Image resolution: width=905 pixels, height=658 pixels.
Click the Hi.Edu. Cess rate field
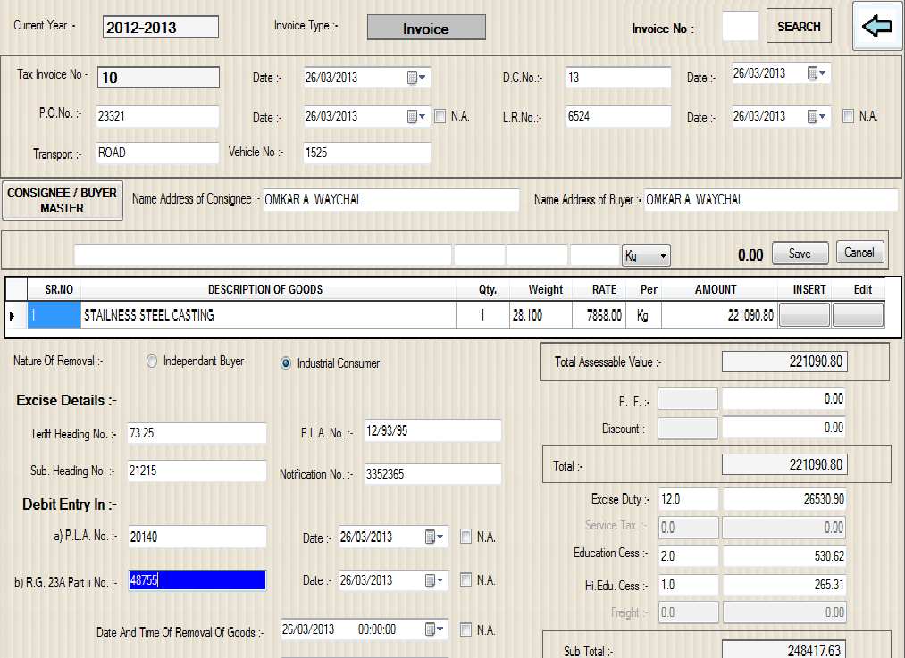point(689,585)
